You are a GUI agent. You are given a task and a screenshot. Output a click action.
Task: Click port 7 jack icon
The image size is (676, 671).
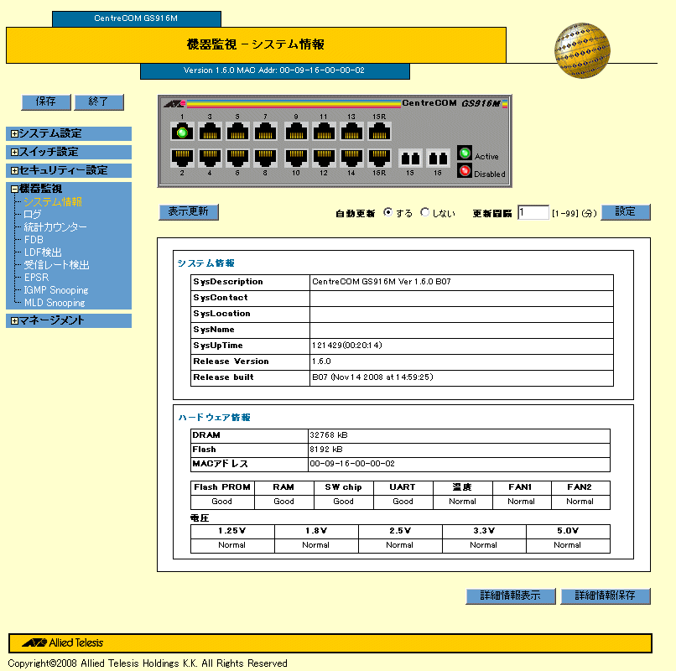(266, 132)
